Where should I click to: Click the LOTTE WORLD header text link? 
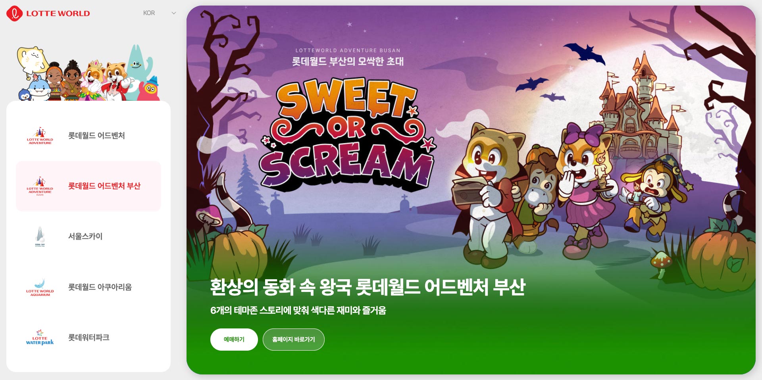pyautogui.click(x=58, y=13)
